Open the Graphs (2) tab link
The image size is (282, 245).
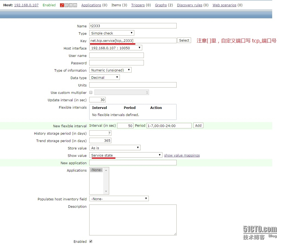point(161,5)
